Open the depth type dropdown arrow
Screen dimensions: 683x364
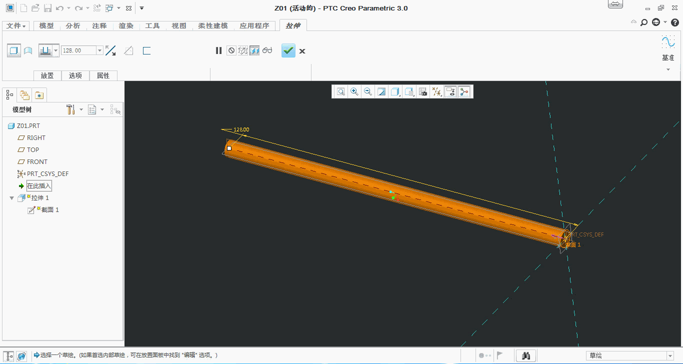(x=56, y=50)
